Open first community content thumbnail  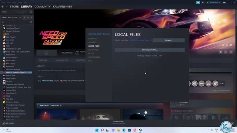(x=57, y=115)
